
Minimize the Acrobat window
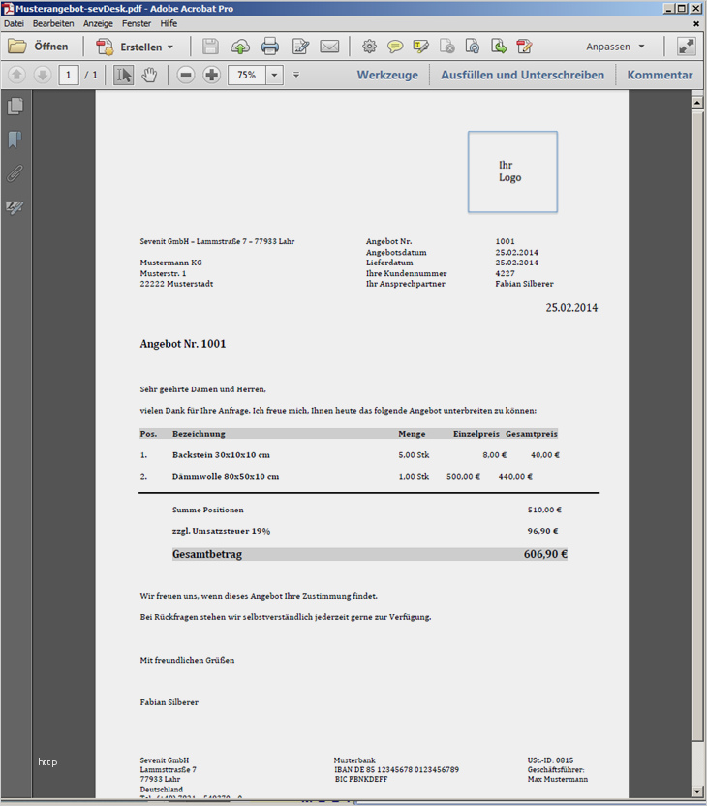tap(668, 8)
